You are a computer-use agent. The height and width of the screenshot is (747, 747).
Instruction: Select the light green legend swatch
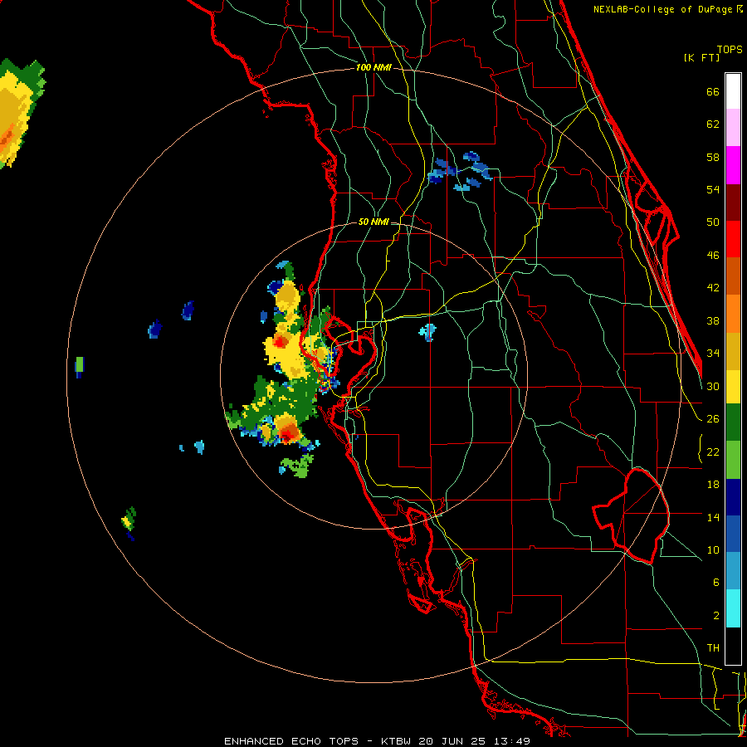[733, 460]
